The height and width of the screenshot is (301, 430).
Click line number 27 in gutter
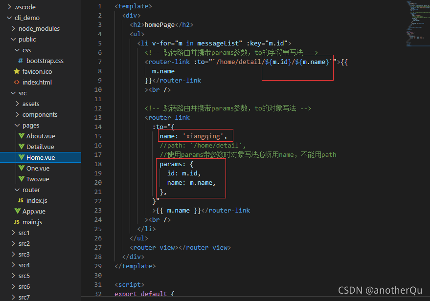point(98,248)
